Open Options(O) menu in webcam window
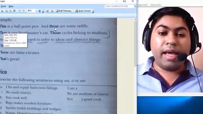 tap(155, 5)
